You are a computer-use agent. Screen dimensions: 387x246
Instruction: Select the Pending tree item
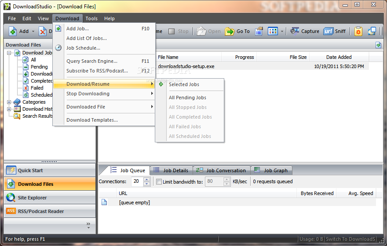click(39, 67)
